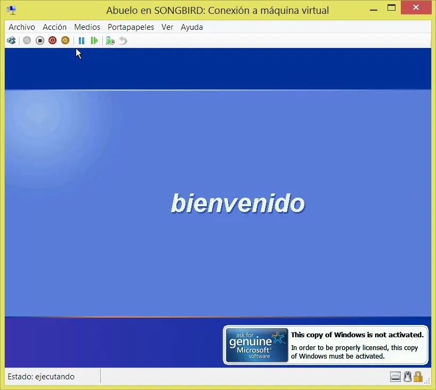Revert the VM to its last checkpoint

123,40
